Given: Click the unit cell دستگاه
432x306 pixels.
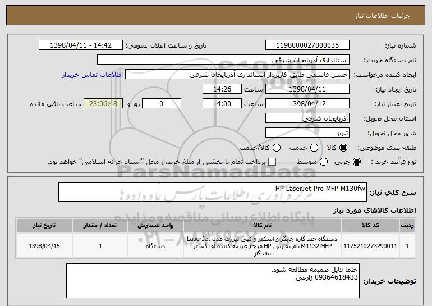Looking at the screenshot, I should click(155, 246).
